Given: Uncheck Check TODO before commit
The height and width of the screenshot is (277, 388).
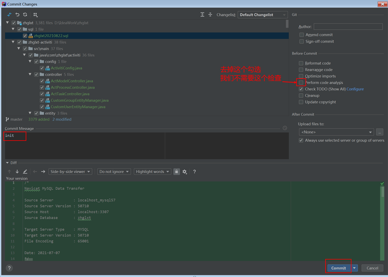Looking at the screenshot, I should coord(301,89).
